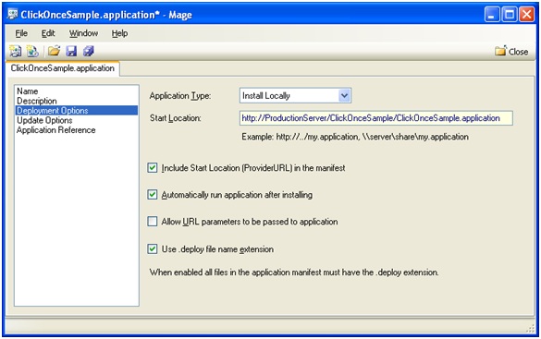This screenshot has height=339, width=541.
Task: Close the Mage window with red X
Action: tap(526, 15)
